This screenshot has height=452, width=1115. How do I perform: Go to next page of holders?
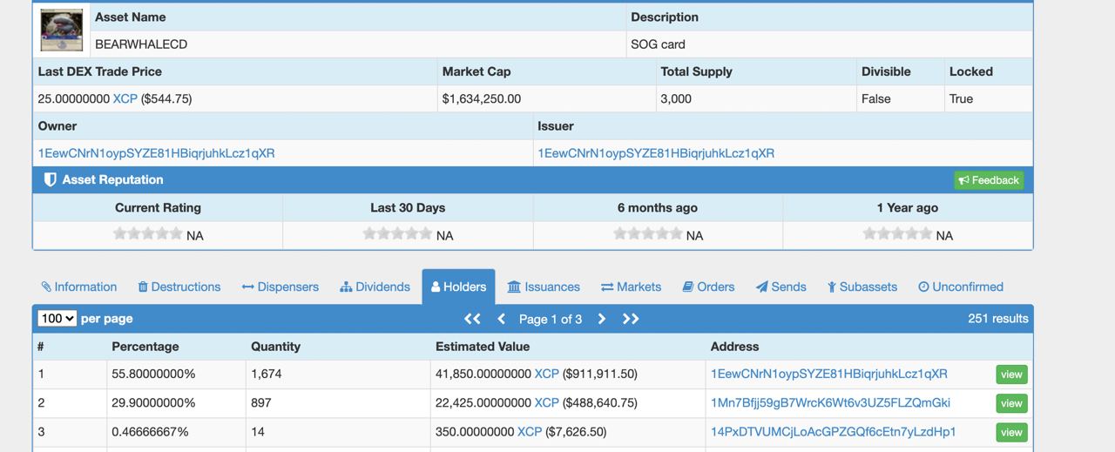(601, 319)
